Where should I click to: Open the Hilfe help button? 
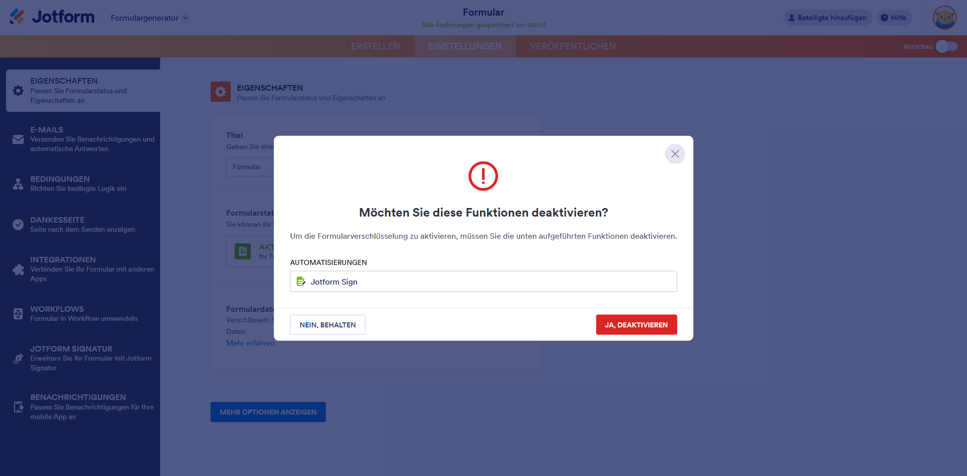(x=894, y=18)
